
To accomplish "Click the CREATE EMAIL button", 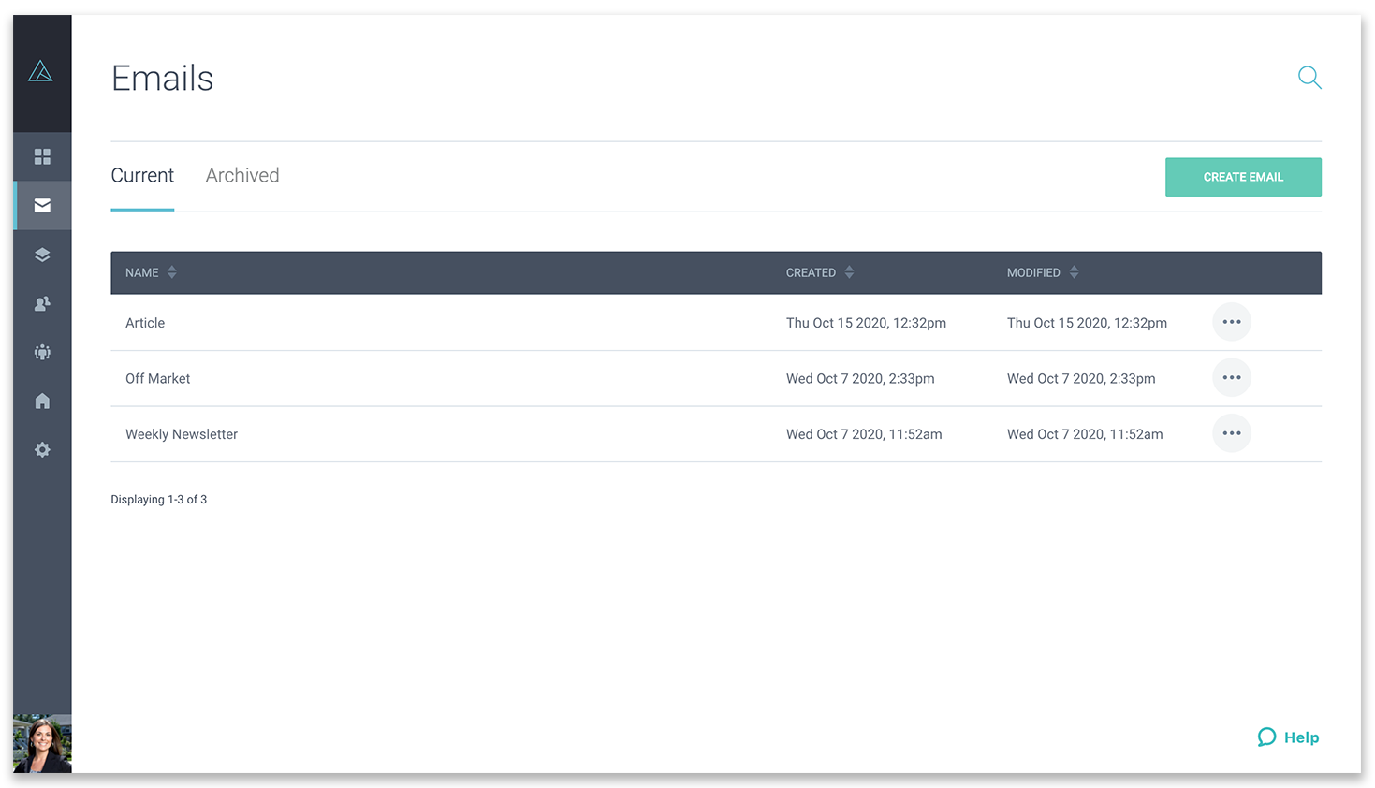I will pyautogui.click(x=1243, y=177).
